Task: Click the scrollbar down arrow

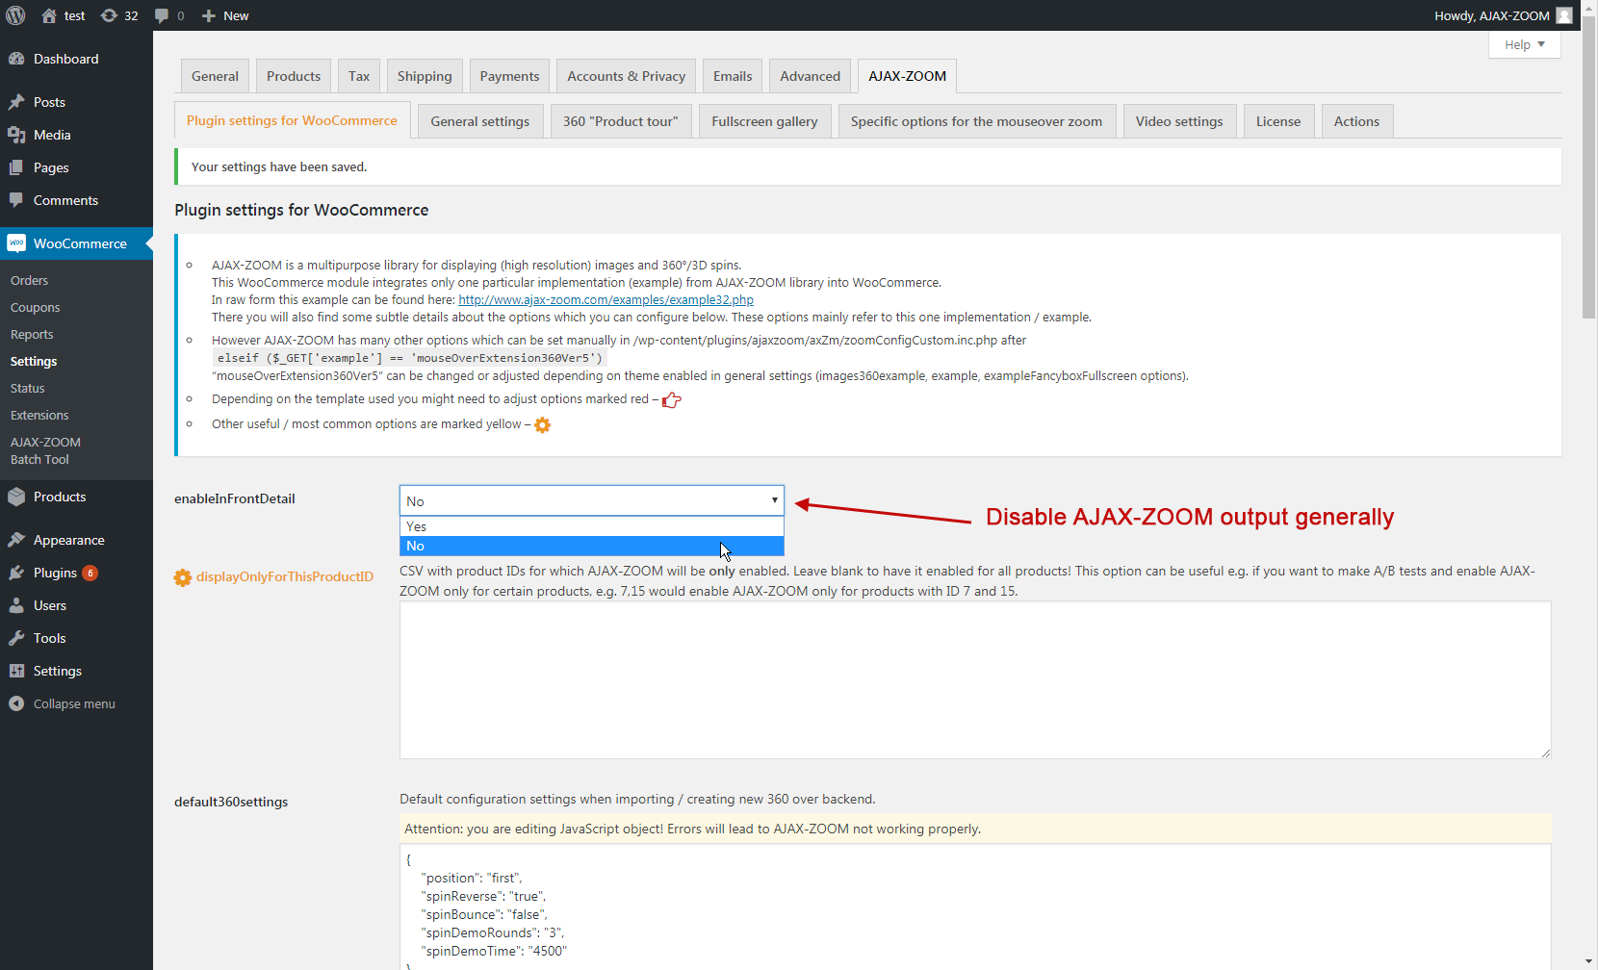Action: point(1589,961)
